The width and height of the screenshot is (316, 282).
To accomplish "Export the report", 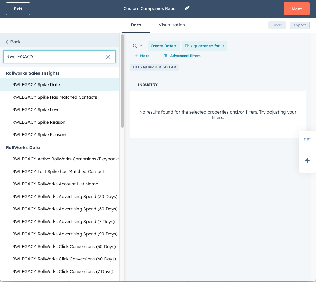I will coord(299,25).
